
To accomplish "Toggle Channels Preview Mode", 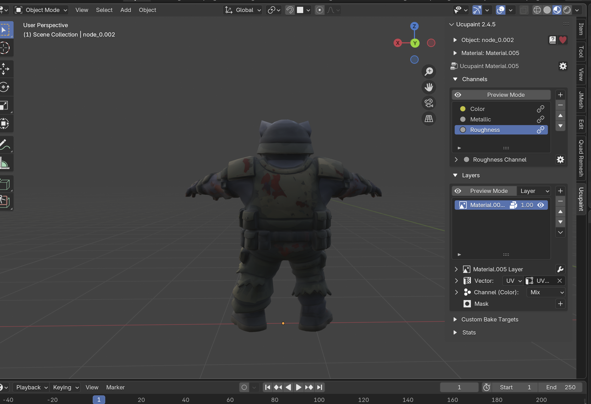I will tap(501, 95).
